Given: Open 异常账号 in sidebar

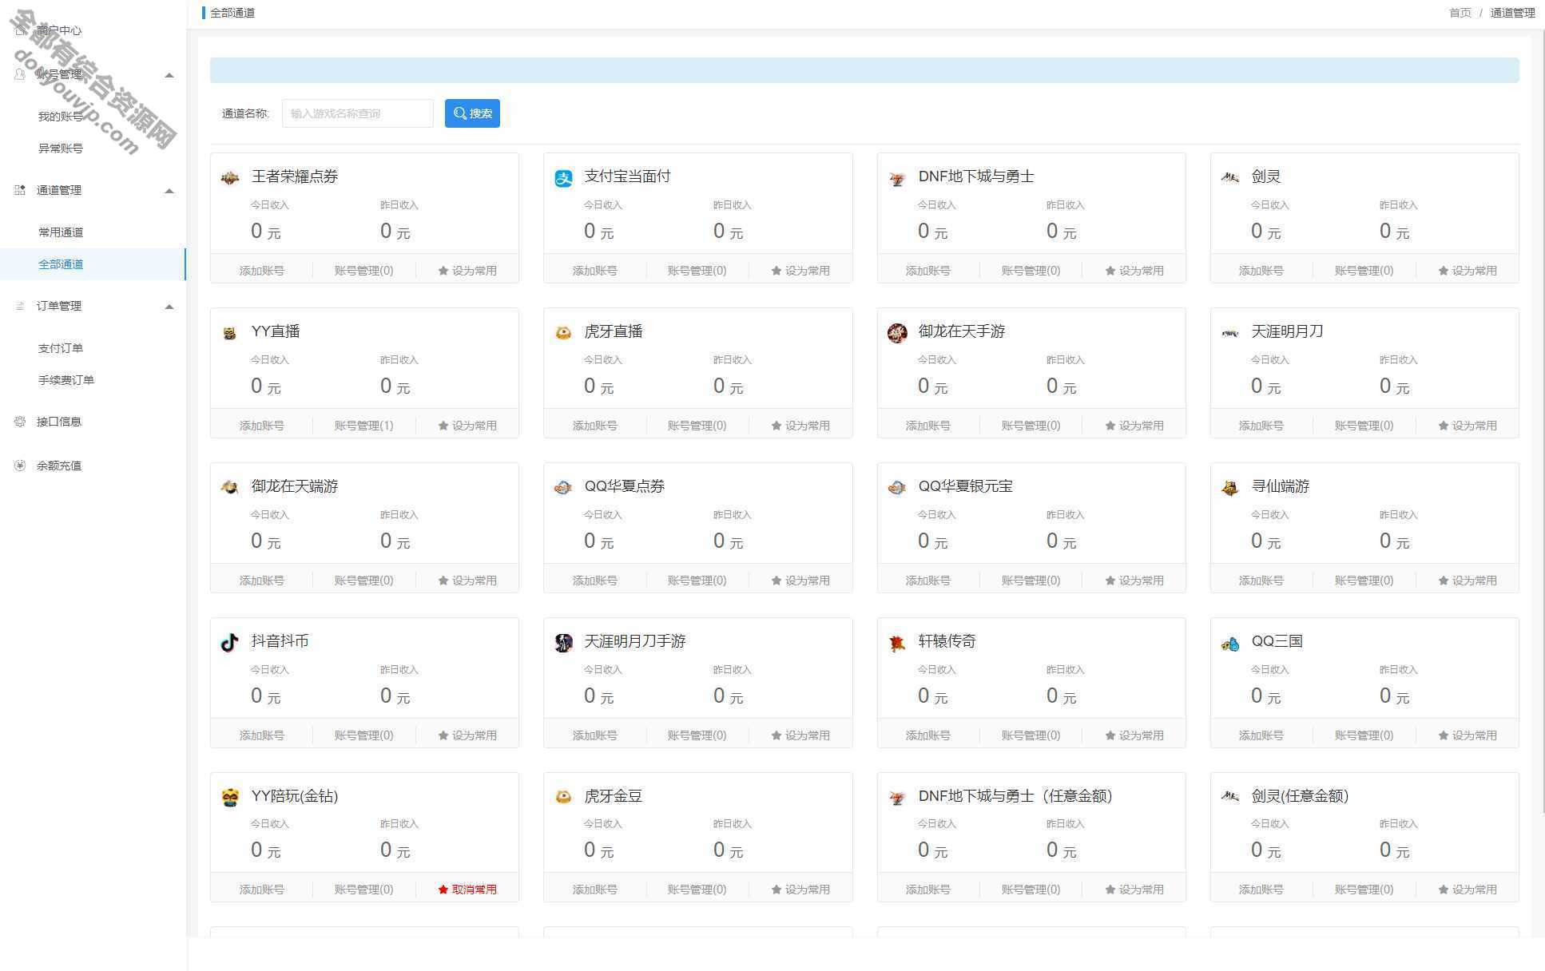Looking at the screenshot, I should tap(61, 149).
